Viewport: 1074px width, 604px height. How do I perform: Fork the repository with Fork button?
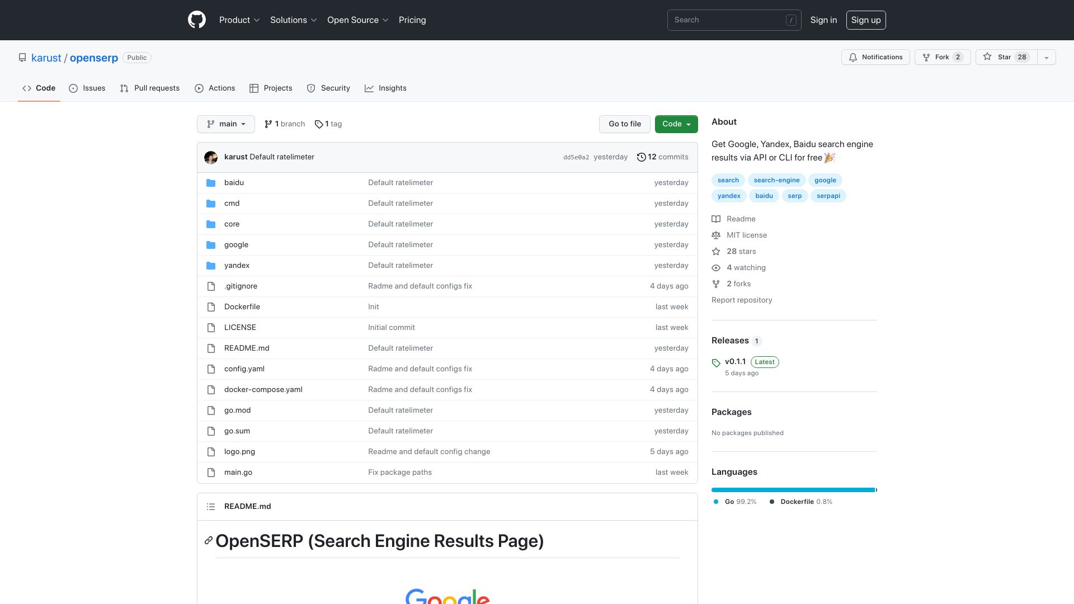tap(943, 57)
